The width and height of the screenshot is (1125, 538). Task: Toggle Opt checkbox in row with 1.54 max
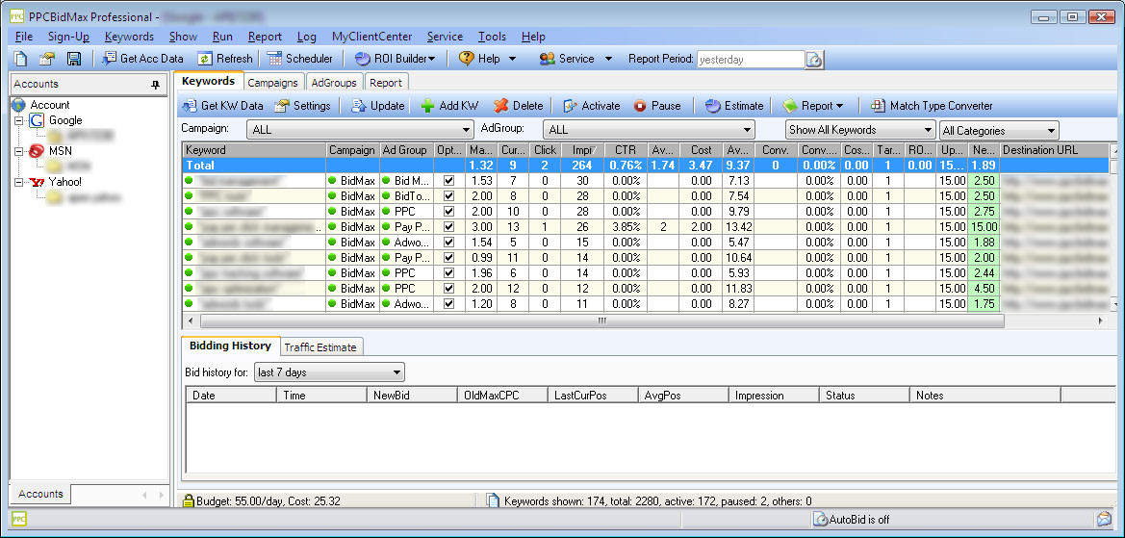coord(449,243)
